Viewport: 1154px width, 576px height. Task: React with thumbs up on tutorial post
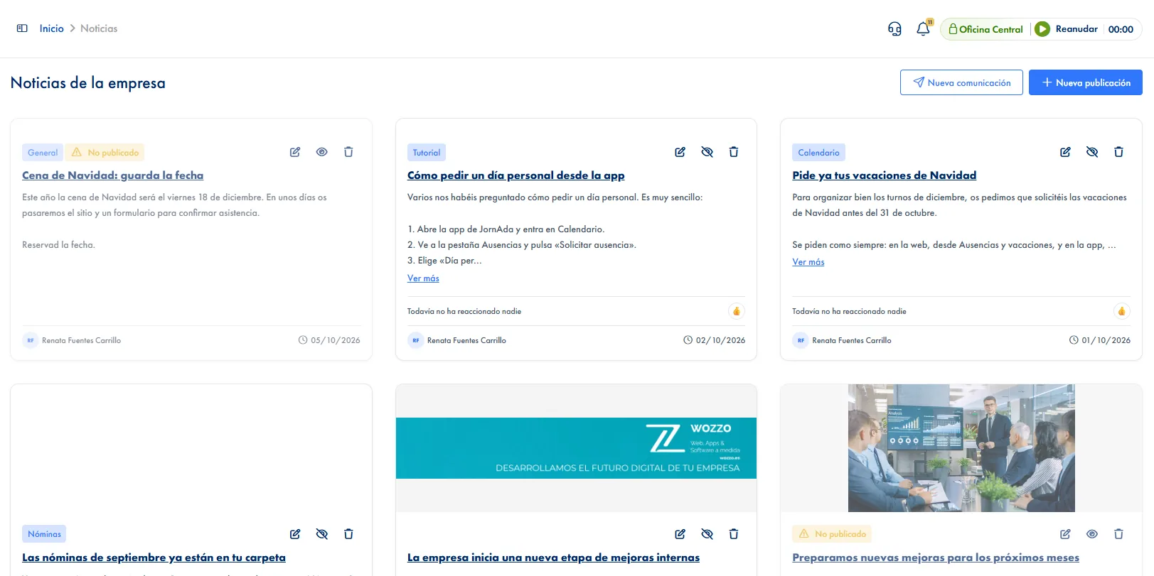pos(737,311)
